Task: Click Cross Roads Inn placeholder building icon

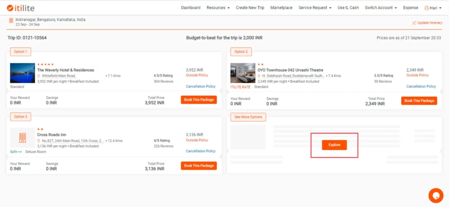Action: [23, 138]
